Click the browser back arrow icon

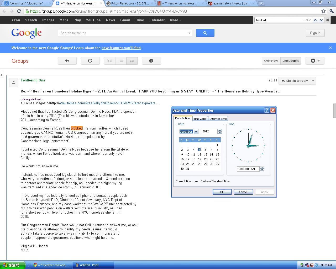4,11
